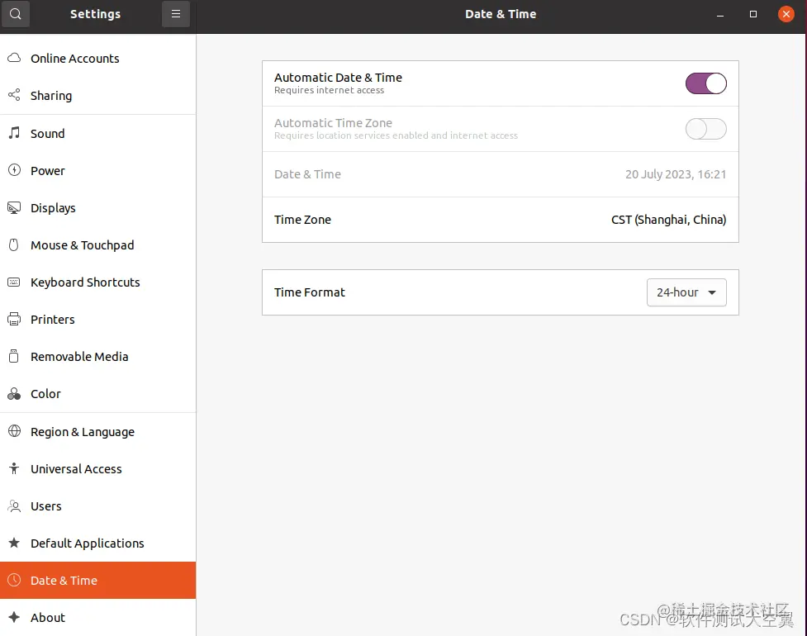Go to Printers settings
The width and height of the screenshot is (807, 636).
(97, 319)
